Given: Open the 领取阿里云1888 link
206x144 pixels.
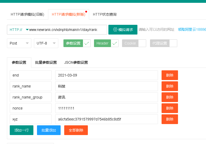Looking at the screenshot, I should point(192,30).
